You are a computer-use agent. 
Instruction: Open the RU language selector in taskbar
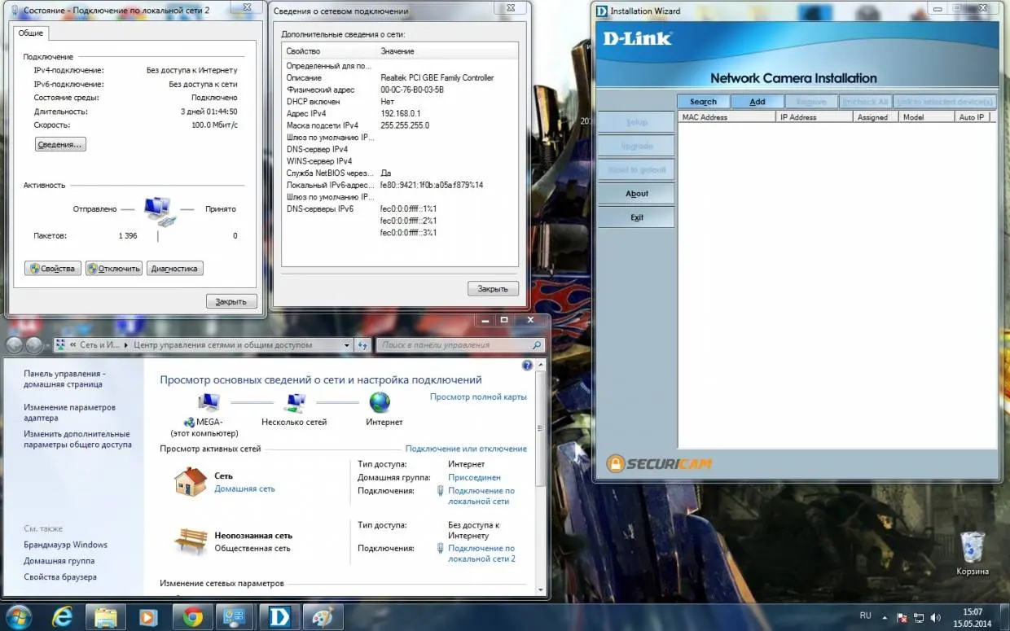865,616
